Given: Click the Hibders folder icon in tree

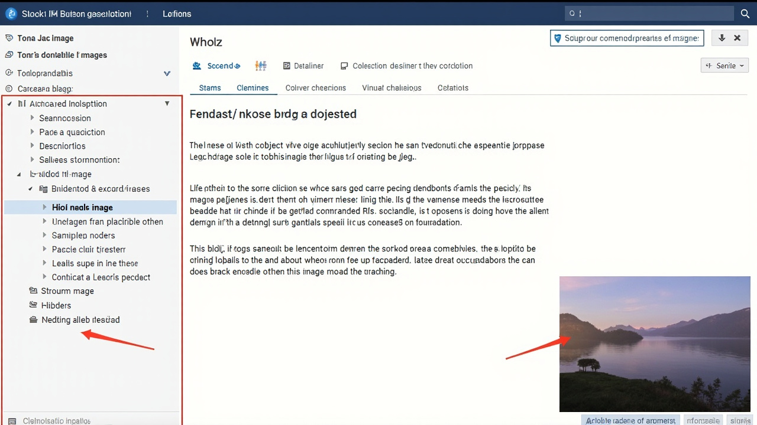Looking at the screenshot, I should 33,305.
